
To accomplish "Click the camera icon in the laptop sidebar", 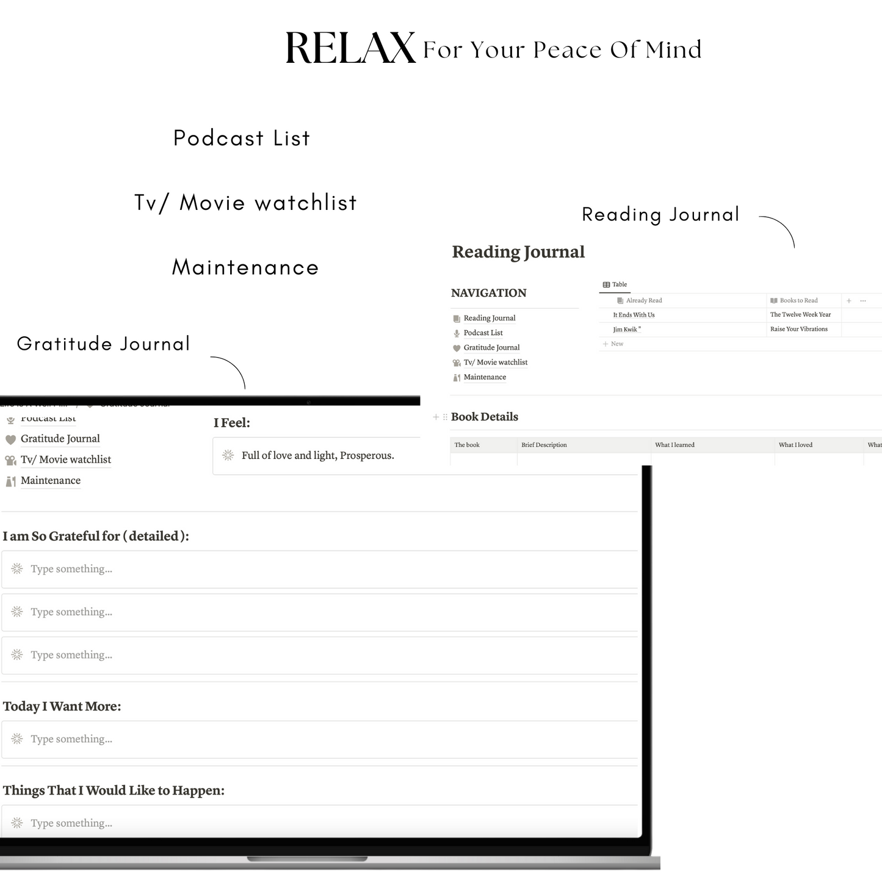I will coord(10,460).
